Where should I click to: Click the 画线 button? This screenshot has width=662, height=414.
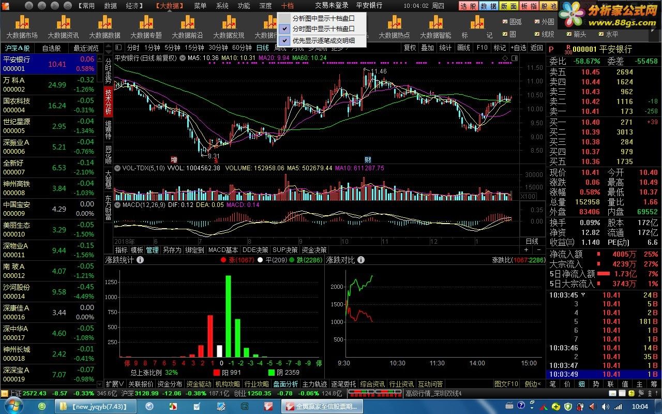pos(463,48)
